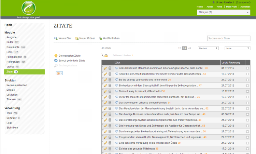
Task: Click the 'Suchen nach Zitate' search field
Action: tap(228, 38)
